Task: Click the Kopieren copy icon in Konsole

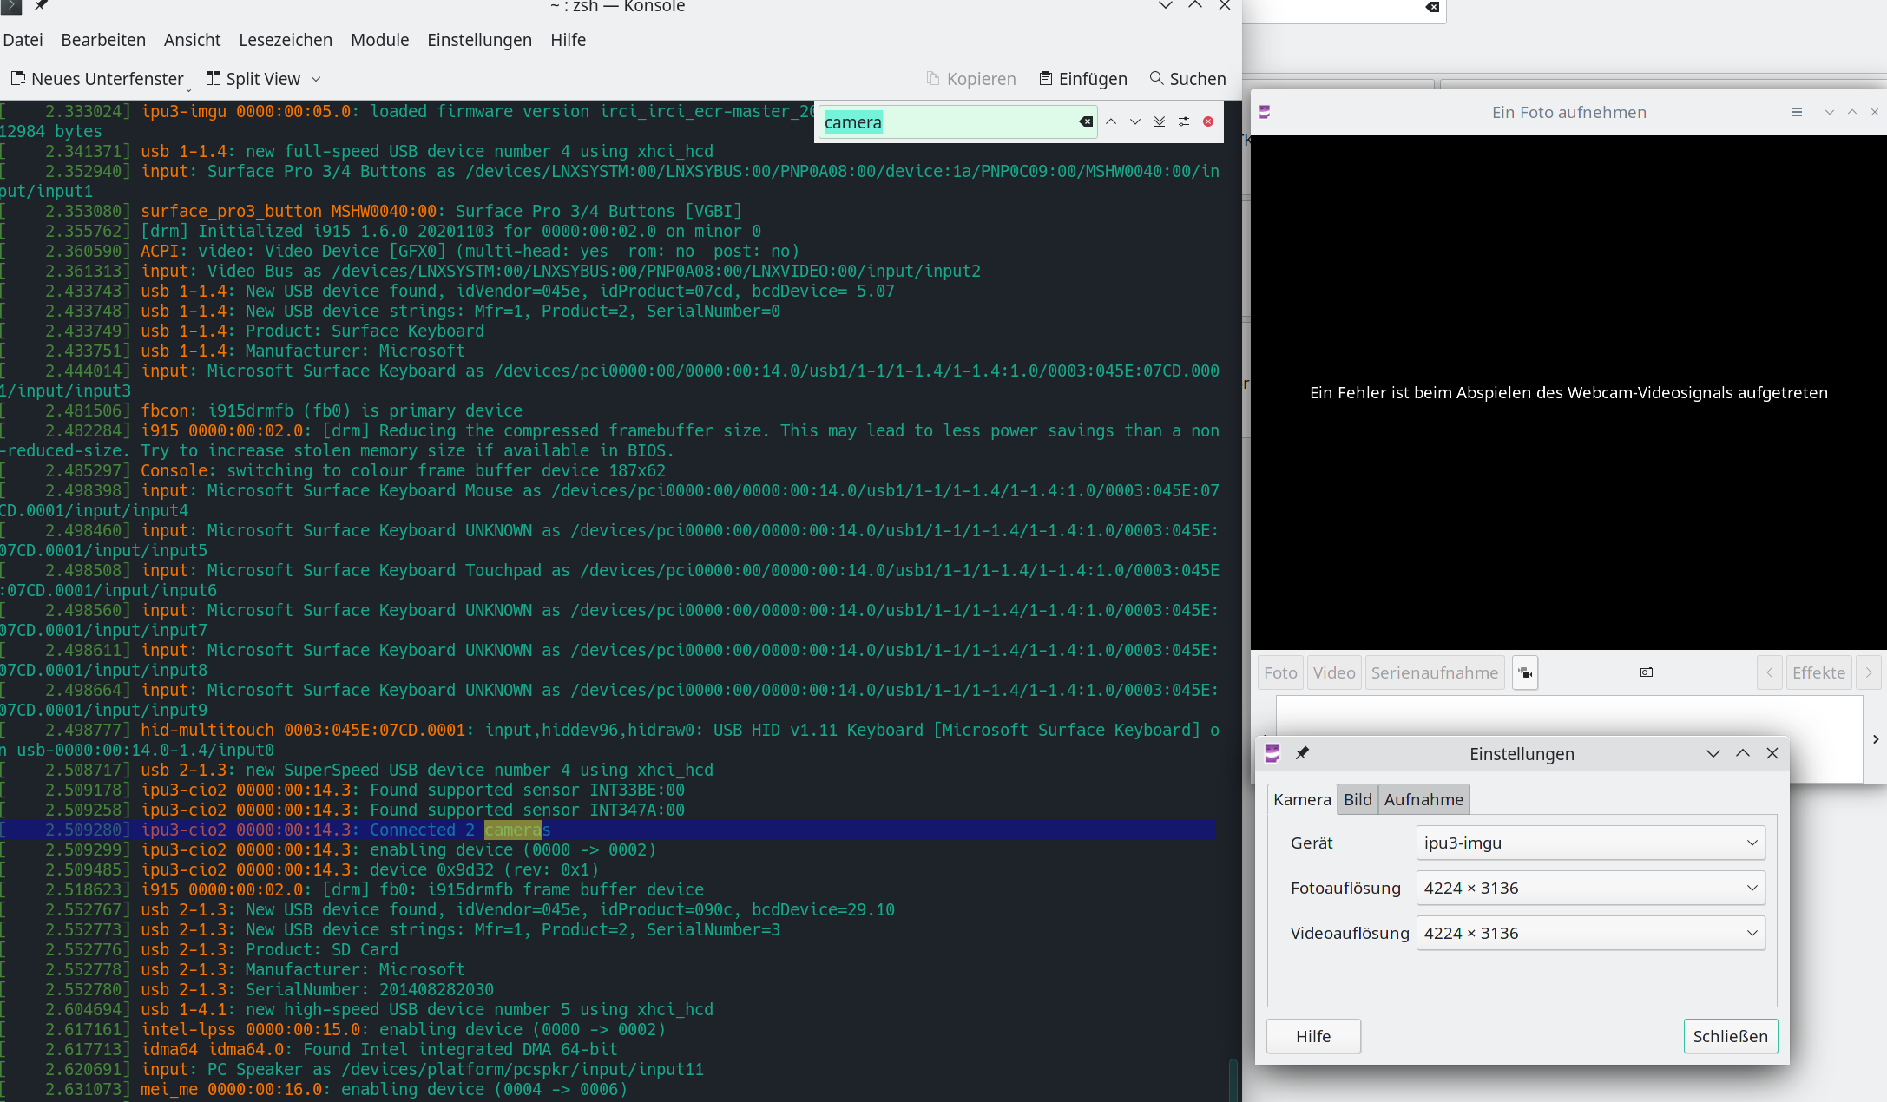Action: click(x=933, y=78)
